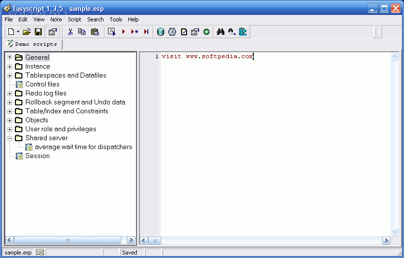
Task: Select the Shared server tree item
Action: 46,138
